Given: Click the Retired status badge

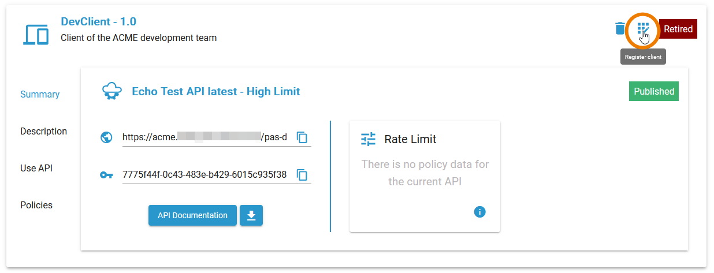Looking at the screenshot, I should click(x=678, y=29).
